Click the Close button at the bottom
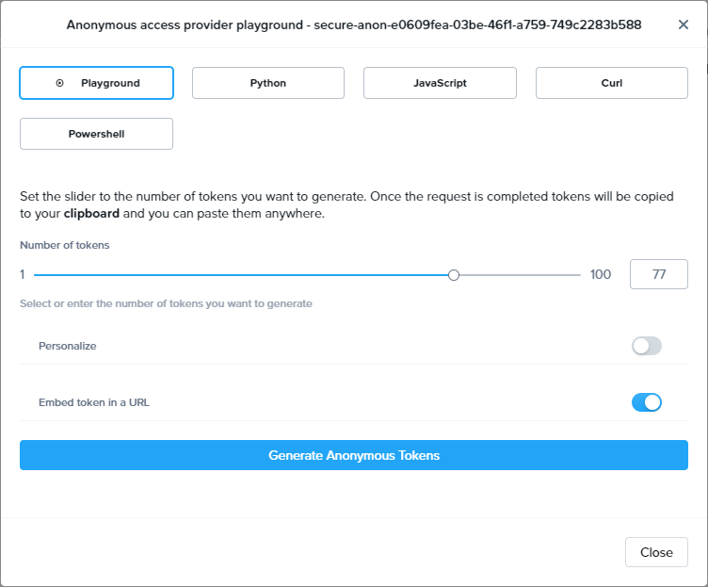 pyautogui.click(x=656, y=552)
